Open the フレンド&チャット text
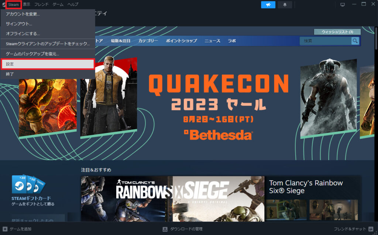This screenshot has width=378, height=235. [x=350, y=229]
